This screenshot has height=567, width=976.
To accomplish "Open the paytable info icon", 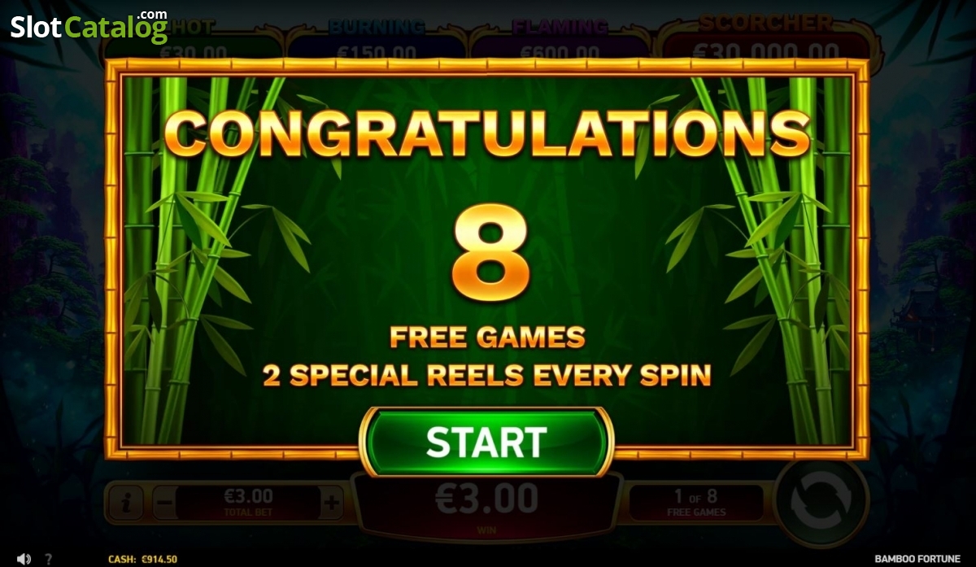I will coord(124,504).
